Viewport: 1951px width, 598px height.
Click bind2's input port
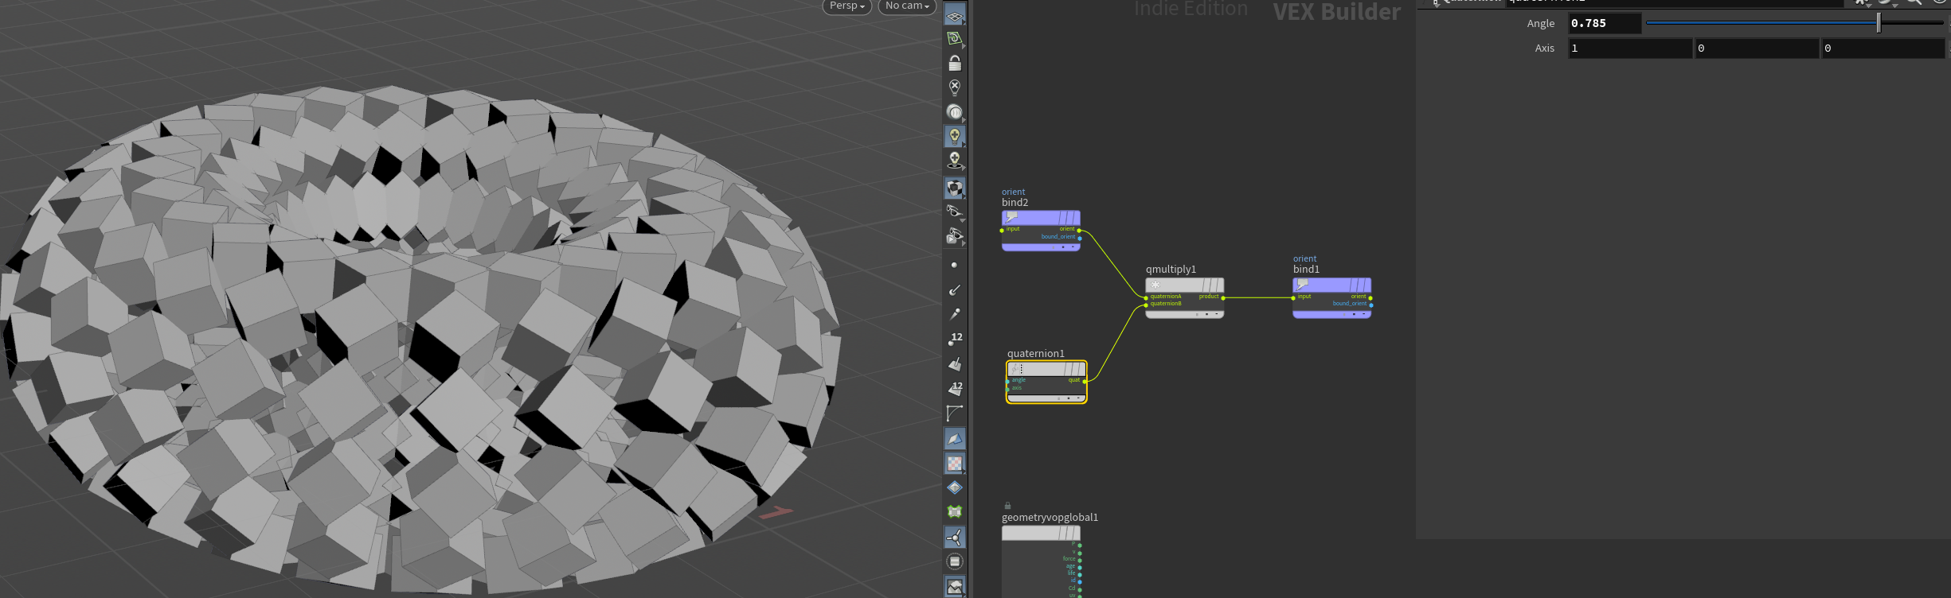click(x=1002, y=231)
